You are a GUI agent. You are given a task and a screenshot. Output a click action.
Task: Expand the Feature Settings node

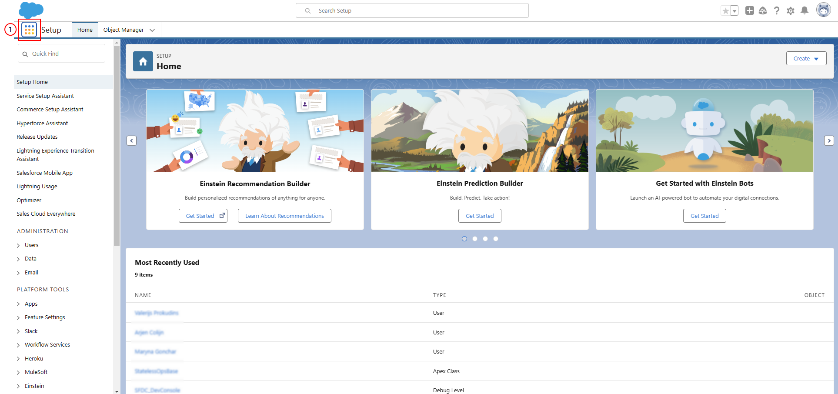click(18, 318)
